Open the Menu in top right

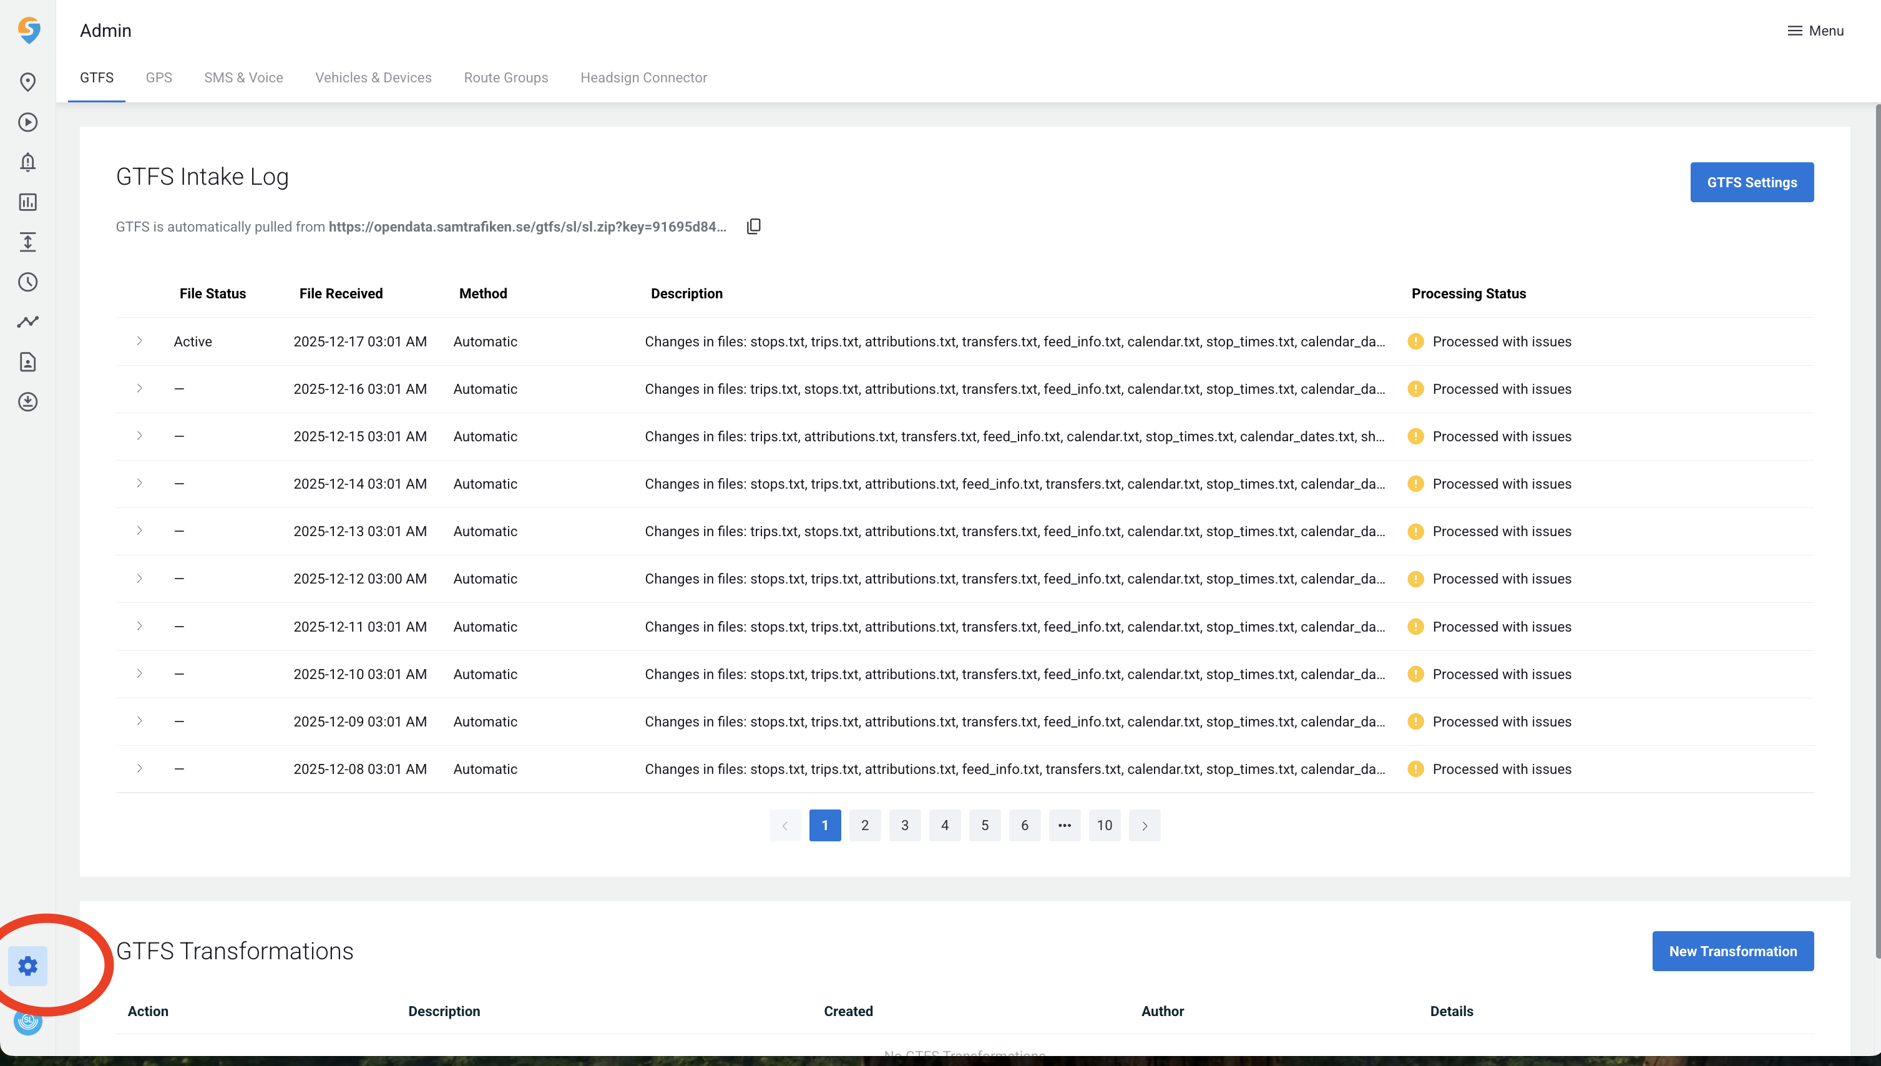pos(1815,31)
